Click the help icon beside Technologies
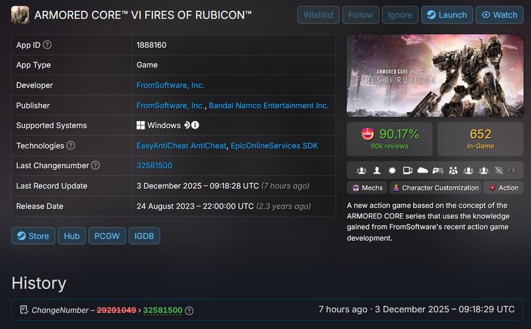Screen dimensions: 531x329 coord(70,145)
